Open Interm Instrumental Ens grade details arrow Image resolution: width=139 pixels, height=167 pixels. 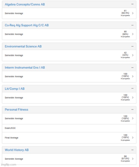point(133,76)
